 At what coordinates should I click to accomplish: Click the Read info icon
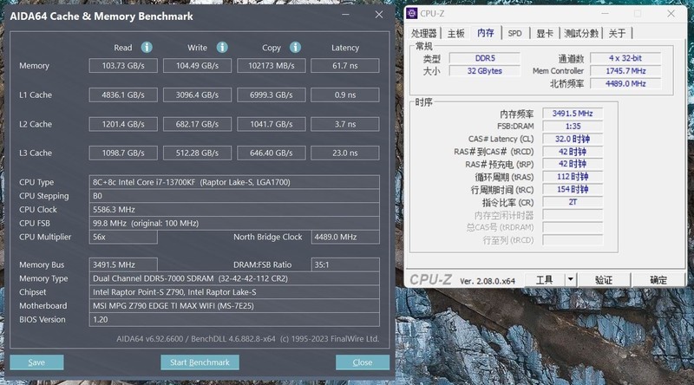pyautogui.click(x=147, y=47)
